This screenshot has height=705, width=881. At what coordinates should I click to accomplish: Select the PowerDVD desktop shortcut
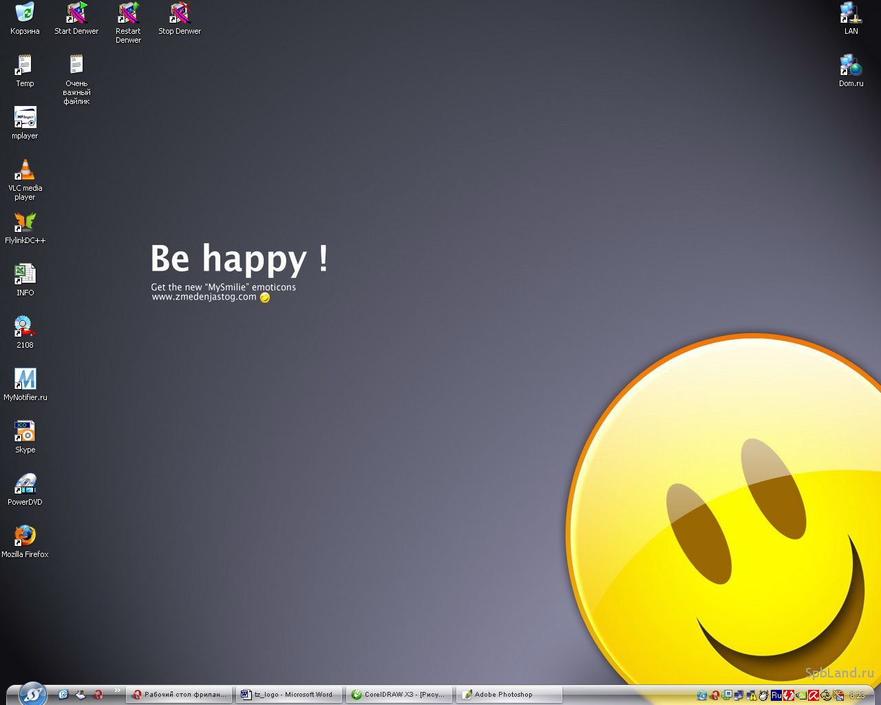(x=25, y=484)
